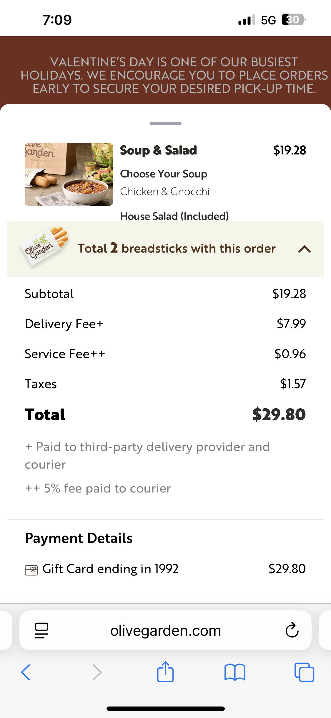Open the bookmarks book icon

tap(234, 672)
